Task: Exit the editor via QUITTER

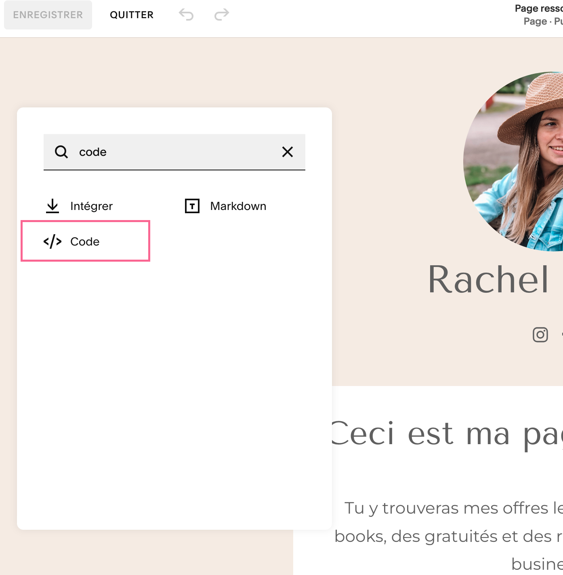Action: 132,15
